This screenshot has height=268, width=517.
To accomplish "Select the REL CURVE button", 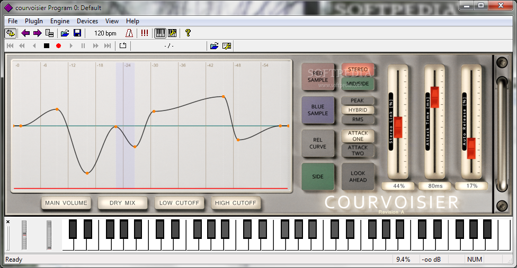I will pos(318,143).
